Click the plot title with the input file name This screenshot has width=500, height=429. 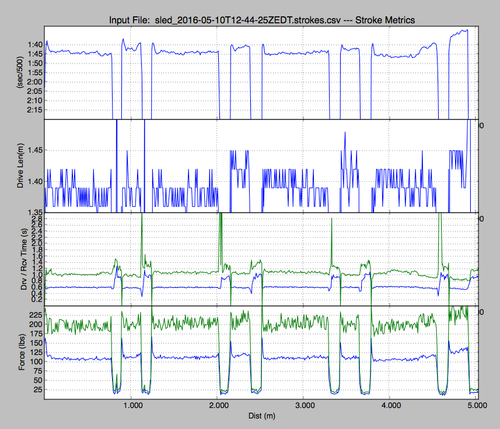[261, 20]
